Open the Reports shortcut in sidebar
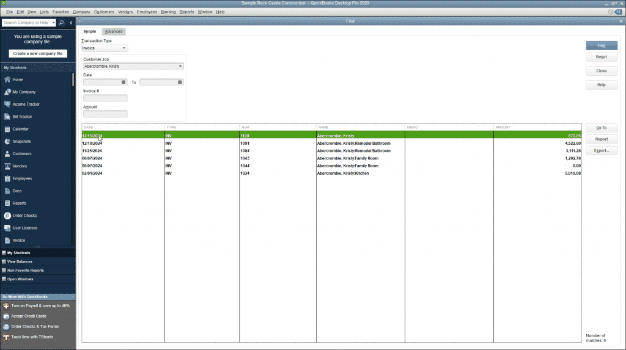This screenshot has width=626, height=350. coord(15,203)
